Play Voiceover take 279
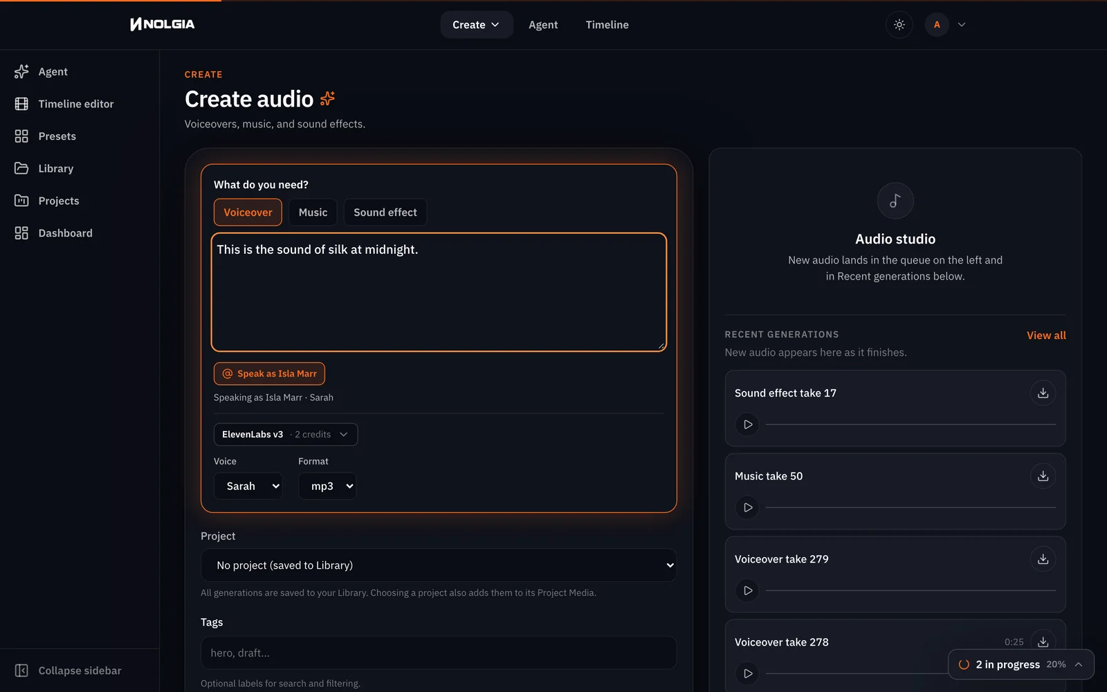 coord(748,590)
